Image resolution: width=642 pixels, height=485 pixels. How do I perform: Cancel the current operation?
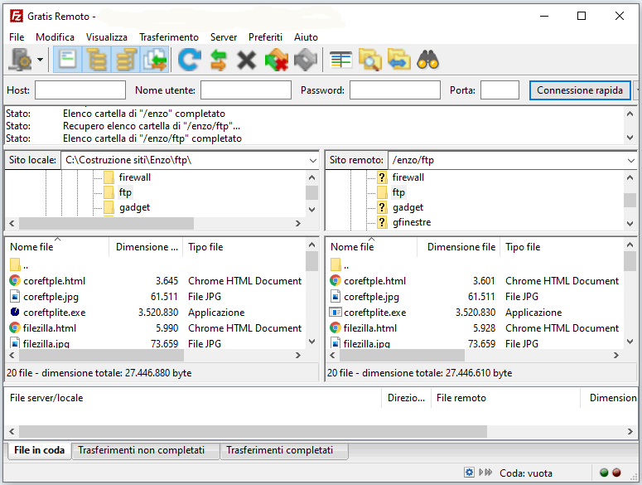(247, 60)
